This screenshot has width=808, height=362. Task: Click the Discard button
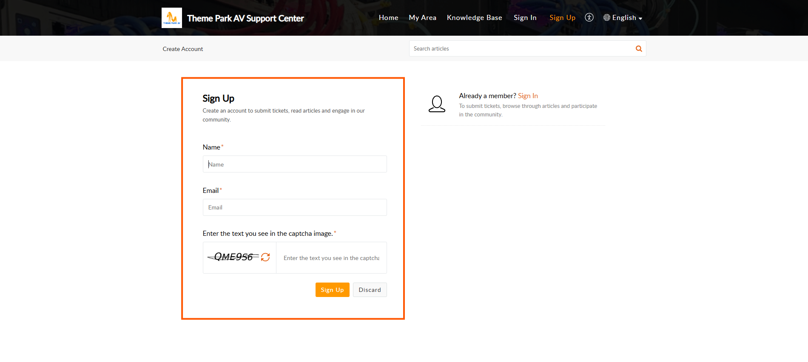[370, 290]
